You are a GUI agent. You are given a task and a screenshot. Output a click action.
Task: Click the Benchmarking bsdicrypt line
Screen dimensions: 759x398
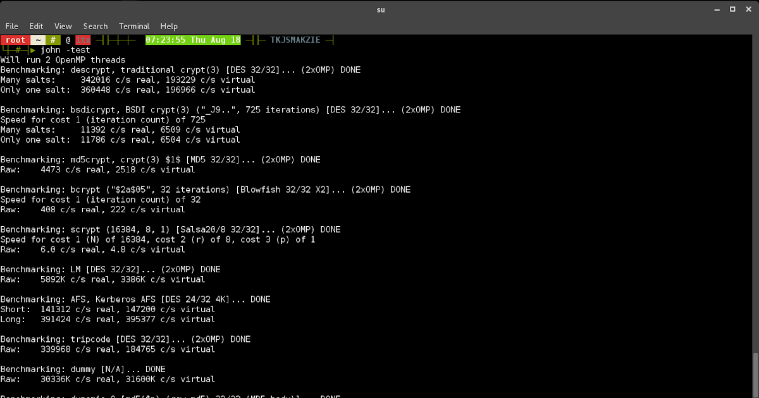click(x=230, y=110)
